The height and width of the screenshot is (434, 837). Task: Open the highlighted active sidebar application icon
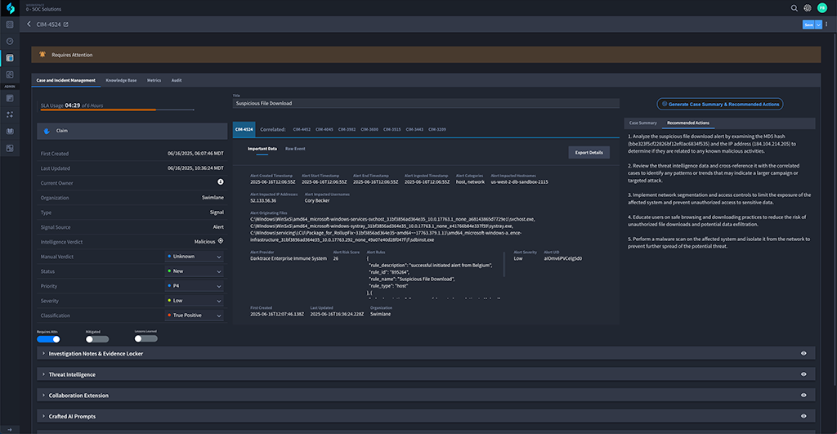pos(10,58)
